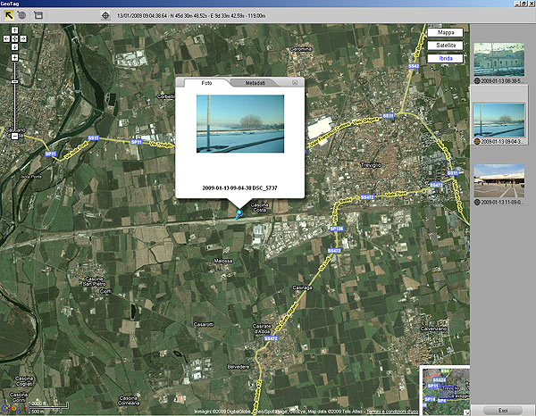Click geotag icon beside 09-04 thumbnail label

477,141
